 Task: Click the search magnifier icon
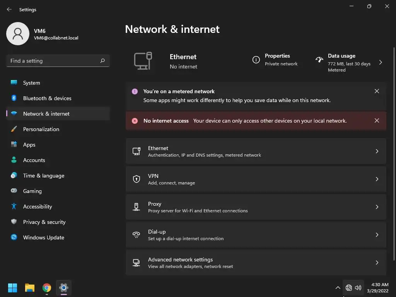[102, 61]
